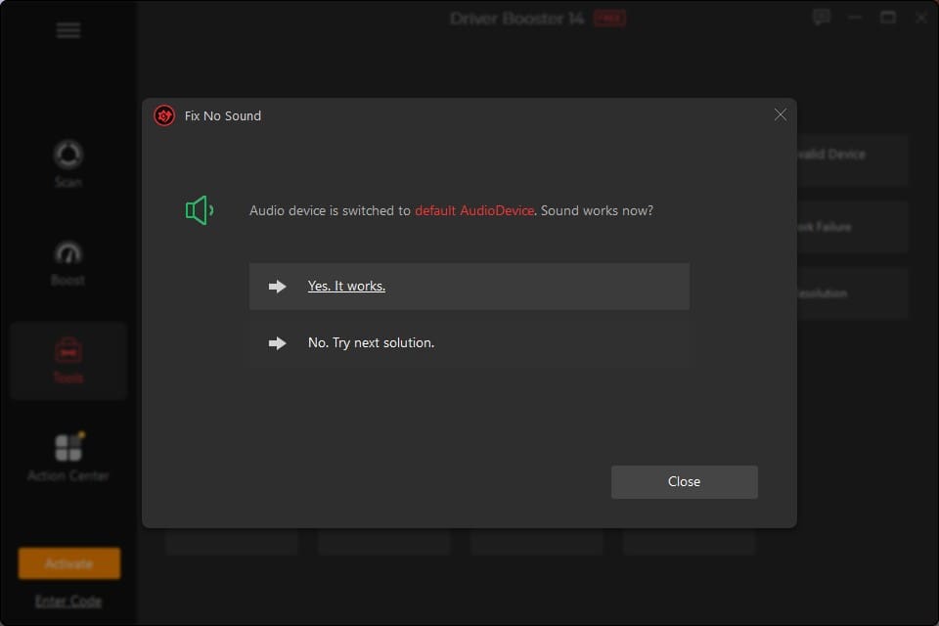The height and width of the screenshot is (626, 939).
Task: Dismiss Fix No Sound dialog with X
Action: (780, 114)
